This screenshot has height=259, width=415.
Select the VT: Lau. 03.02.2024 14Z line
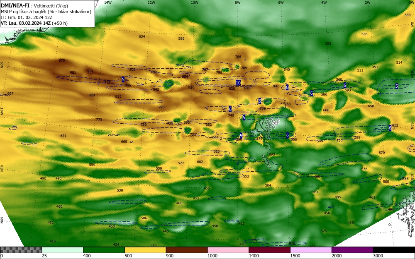coord(34,23)
